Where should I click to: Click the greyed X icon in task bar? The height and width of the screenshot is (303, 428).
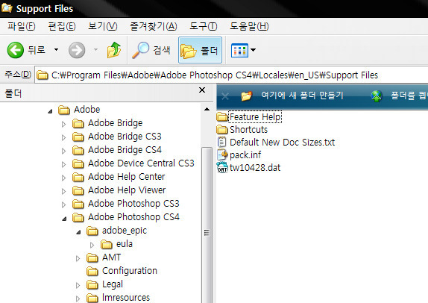click(x=225, y=96)
